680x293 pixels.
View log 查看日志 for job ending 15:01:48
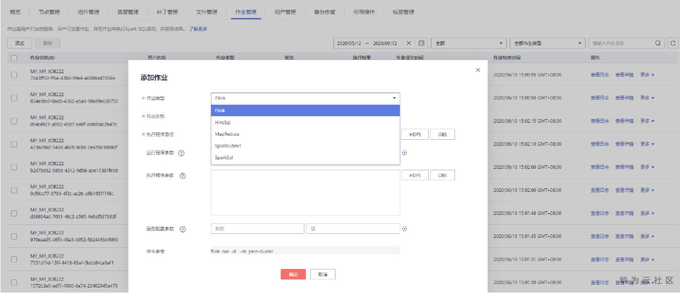click(600, 213)
